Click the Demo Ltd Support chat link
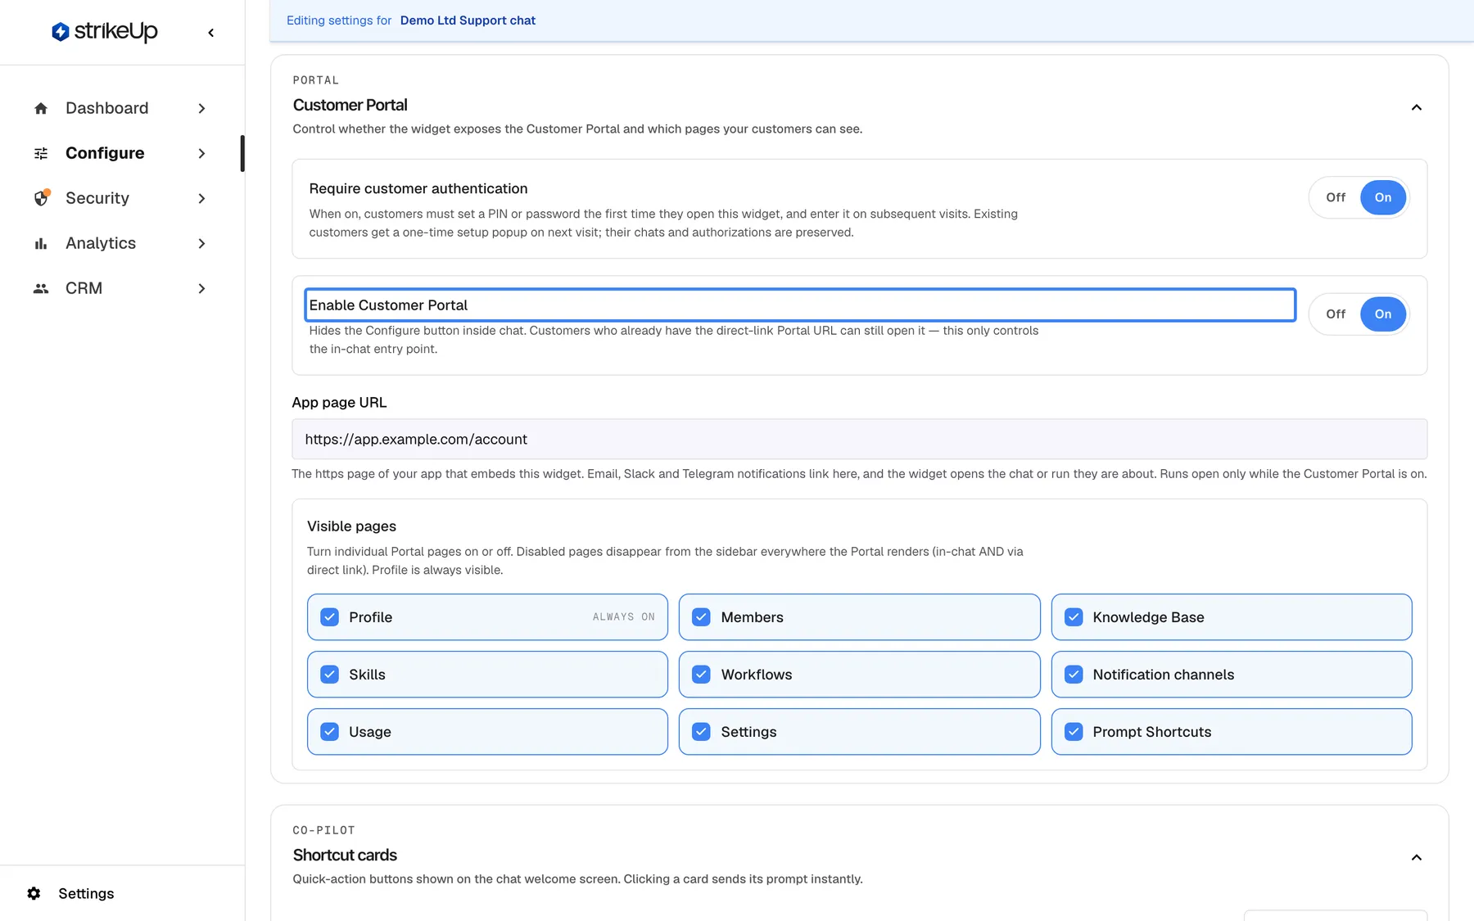 [468, 20]
